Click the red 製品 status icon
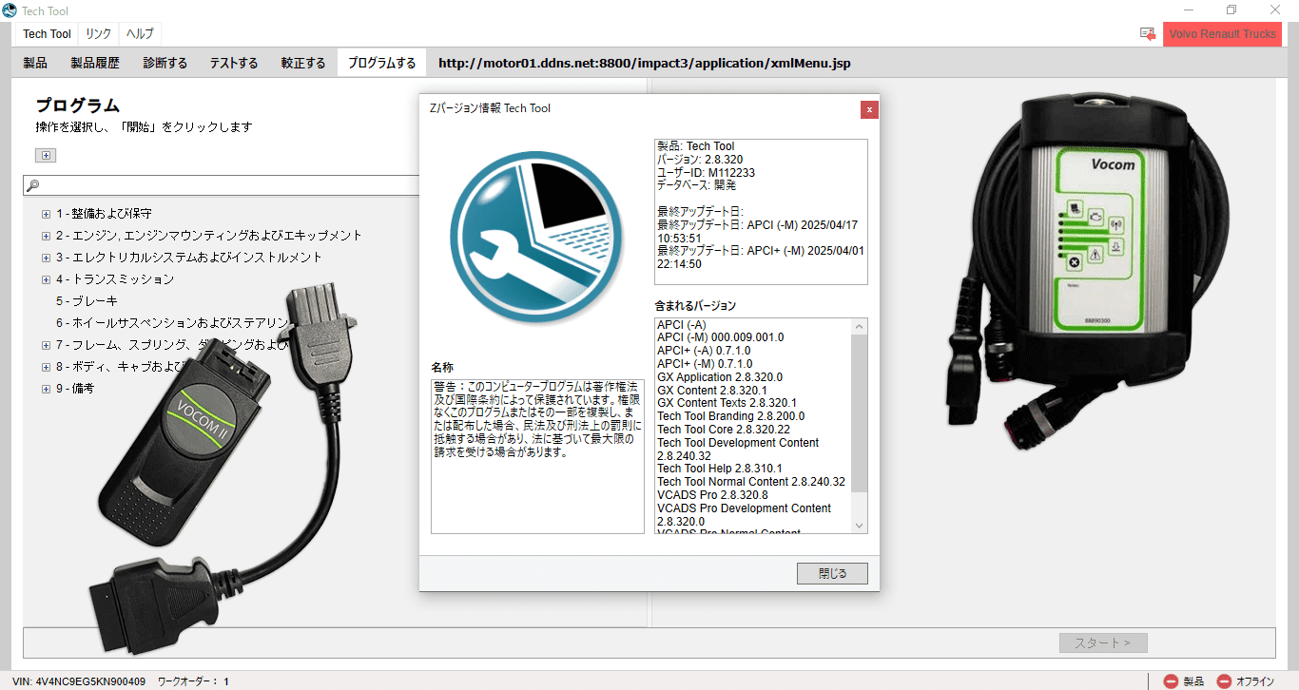This screenshot has height=690, width=1299. [x=1171, y=680]
